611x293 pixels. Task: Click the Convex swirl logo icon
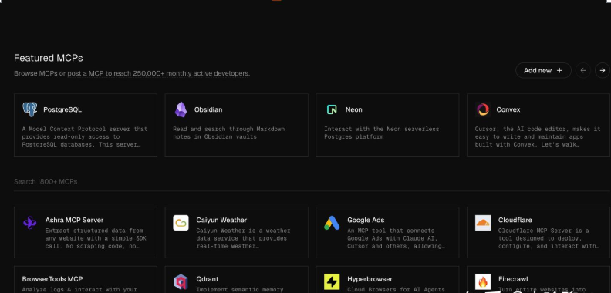pyautogui.click(x=483, y=109)
